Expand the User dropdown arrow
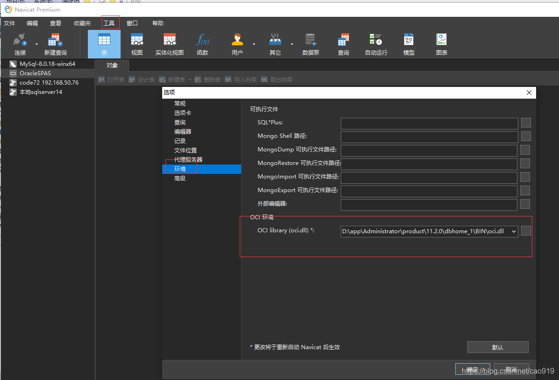 coord(254,44)
